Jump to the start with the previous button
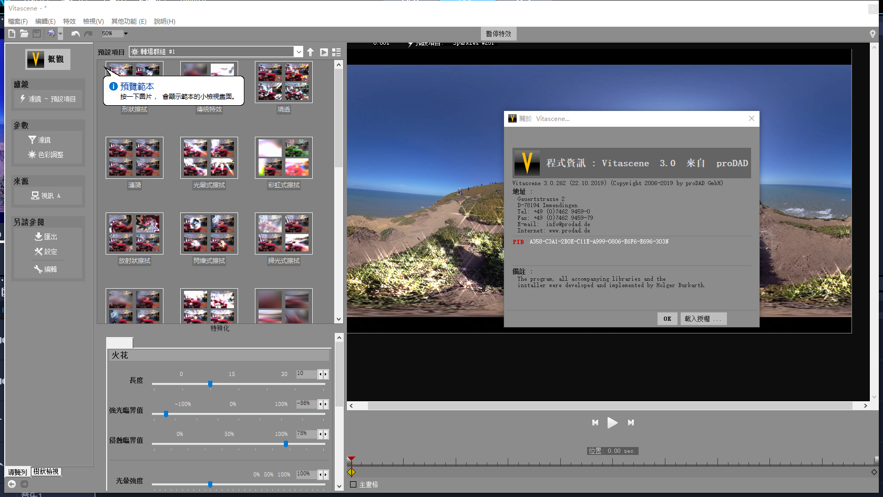Viewport: 883px width, 497px height. pos(595,422)
